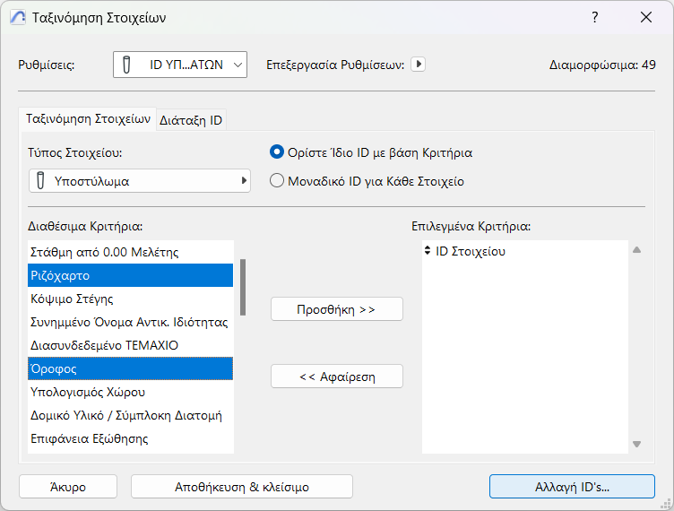The image size is (674, 511).
Task: Switch to the Διάταξη ID tab
Action: point(191,120)
